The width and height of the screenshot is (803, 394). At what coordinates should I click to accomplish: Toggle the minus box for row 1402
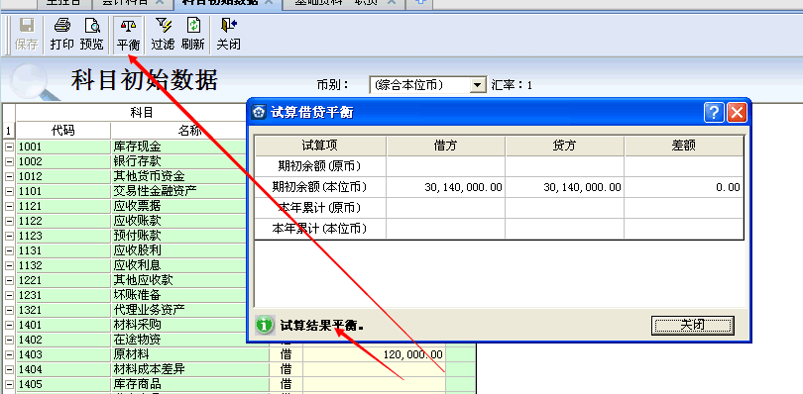pyautogui.click(x=9, y=340)
